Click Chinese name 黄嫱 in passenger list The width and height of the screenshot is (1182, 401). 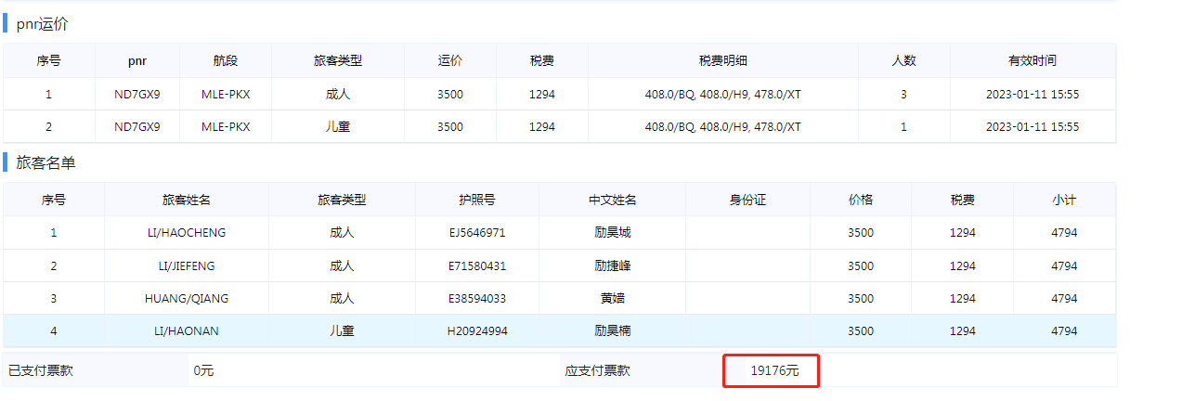612,298
